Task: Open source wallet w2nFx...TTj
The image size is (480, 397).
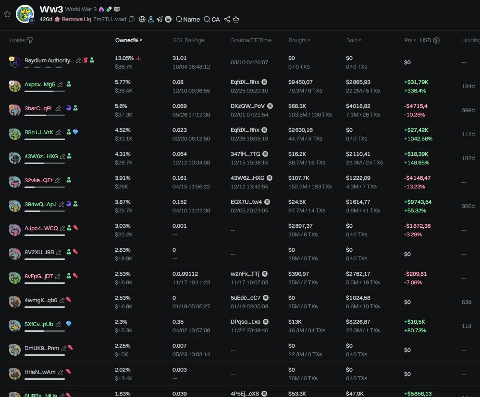Action: 245,274
